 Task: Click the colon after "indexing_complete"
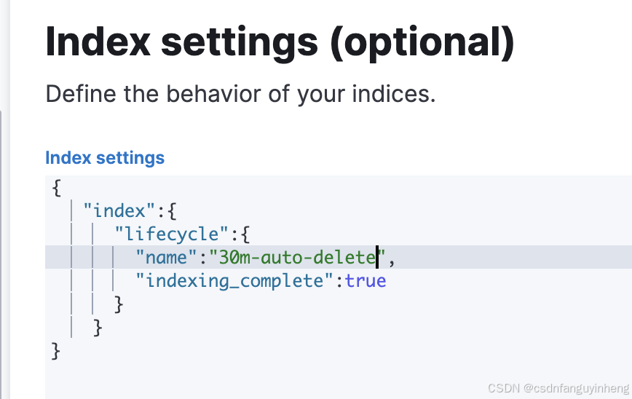click(x=339, y=282)
